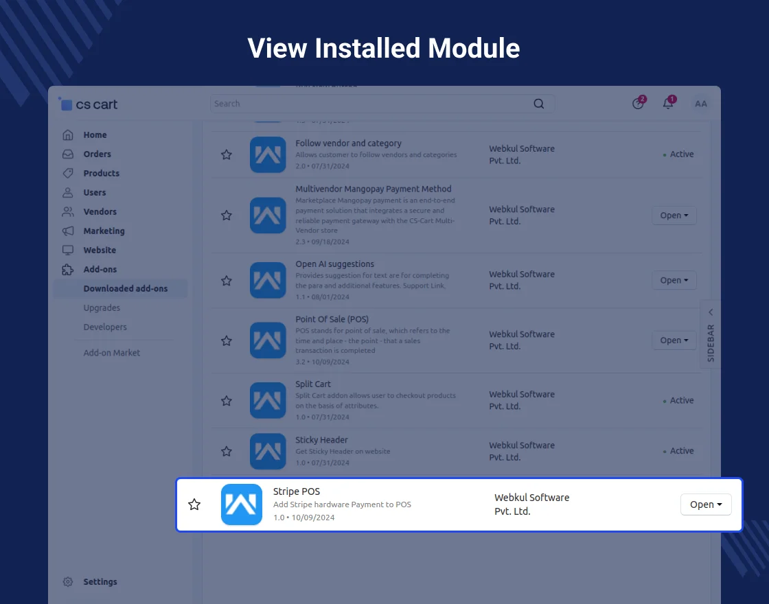Click the Settings gear icon
This screenshot has width=769, height=604.
coord(68,581)
